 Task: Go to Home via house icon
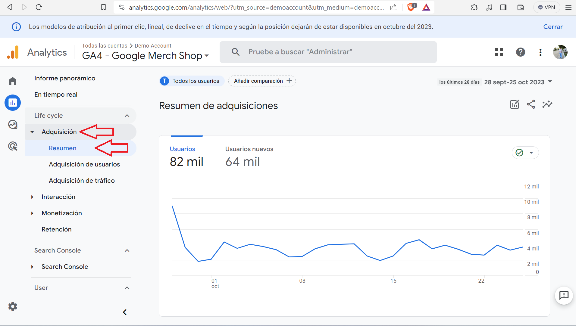13,81
